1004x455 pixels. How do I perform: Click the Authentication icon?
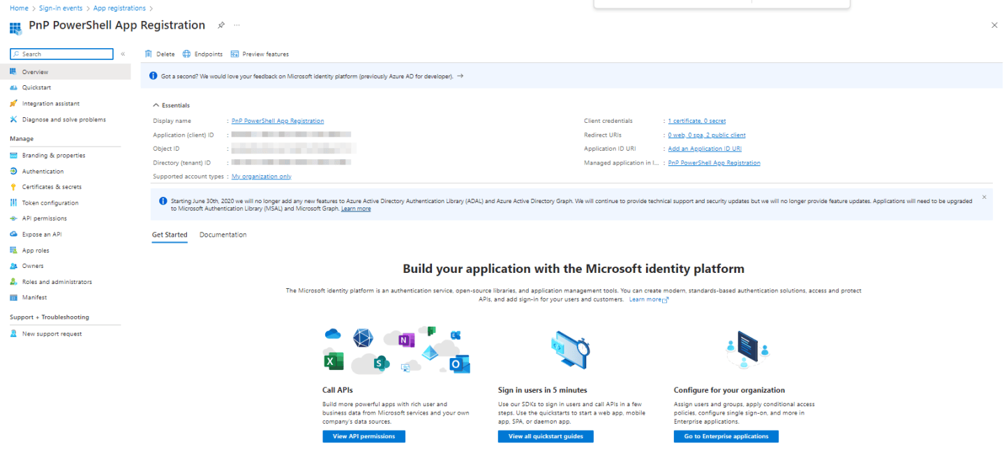click(x=13, y=171)
